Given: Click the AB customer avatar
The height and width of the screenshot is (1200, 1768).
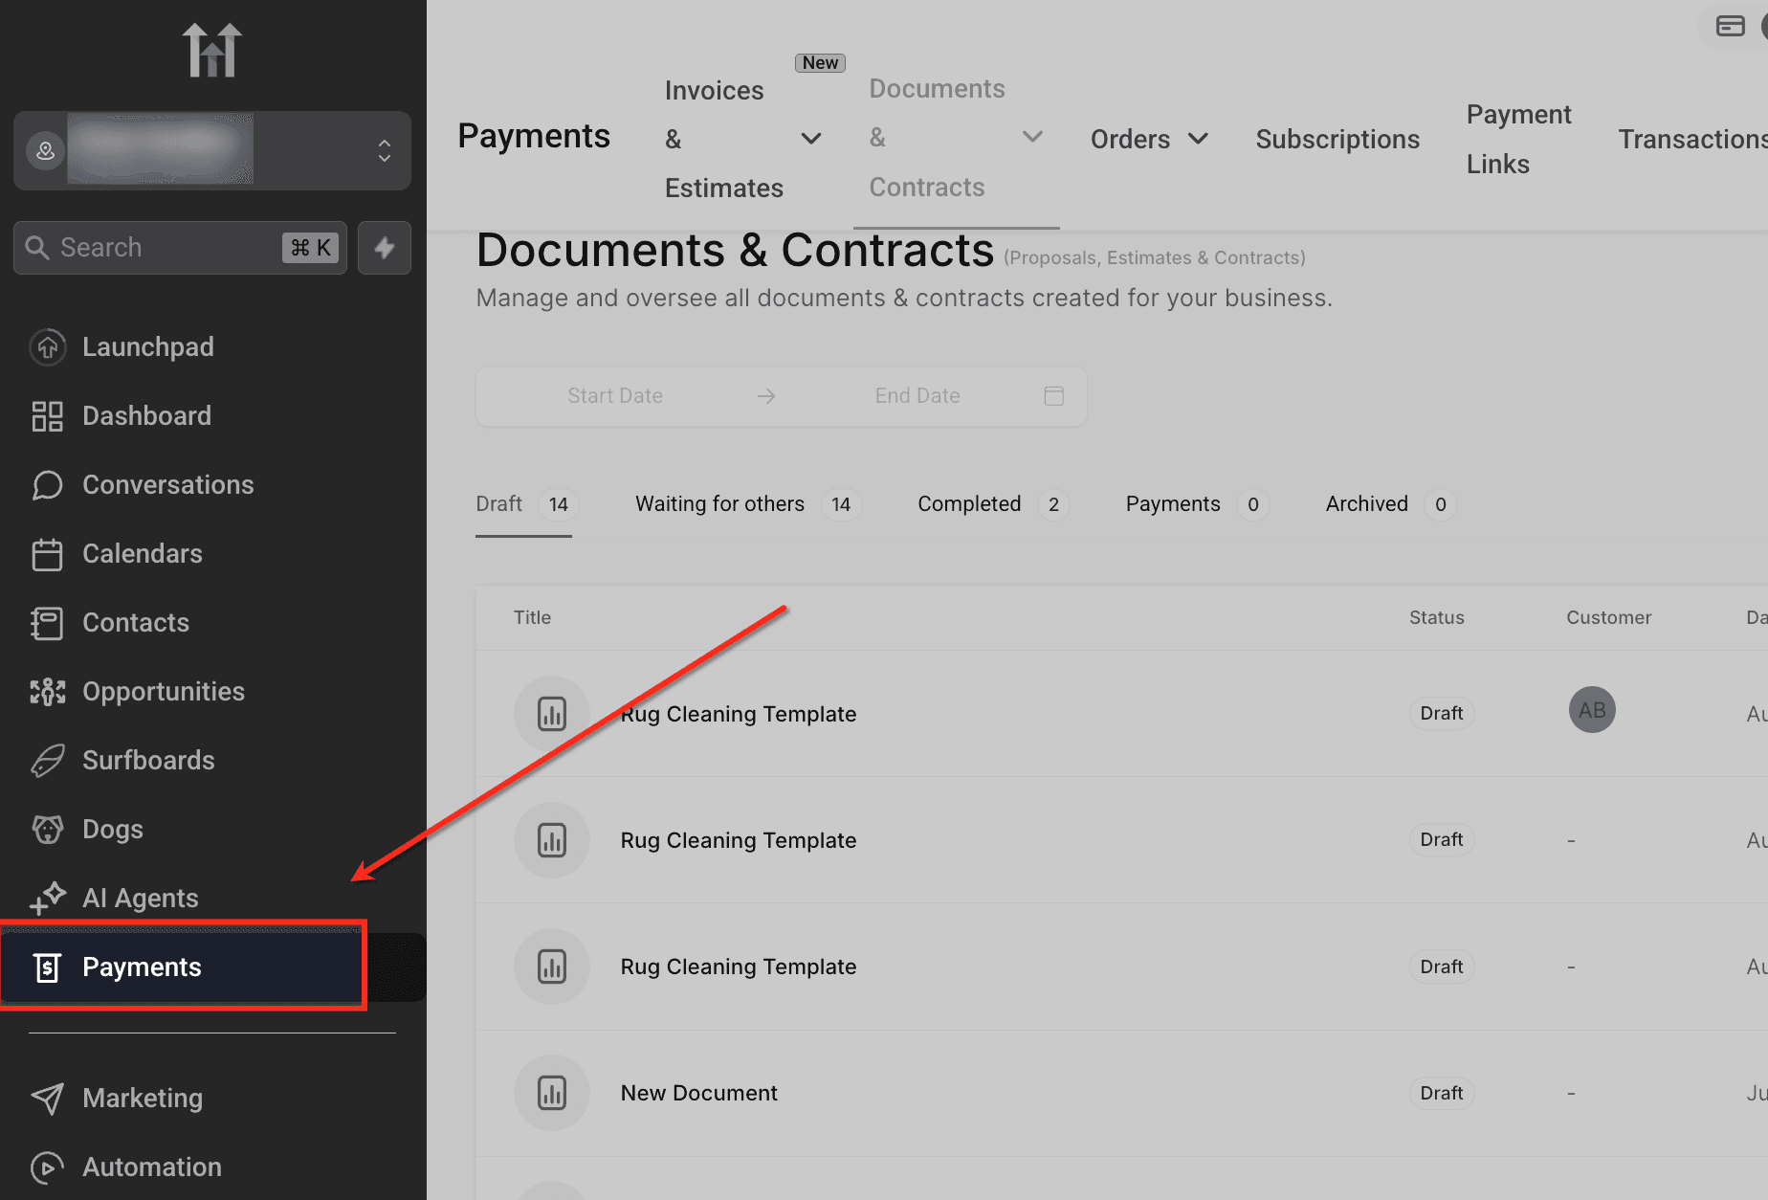Looking at the screenshot, I should tap(1592, 710).
